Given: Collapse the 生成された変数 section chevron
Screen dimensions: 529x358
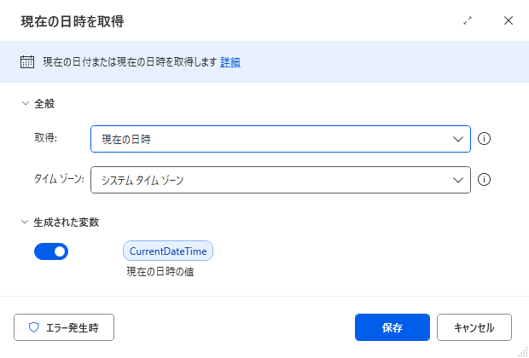Looking at the screenshot, I should coord(26,222).
